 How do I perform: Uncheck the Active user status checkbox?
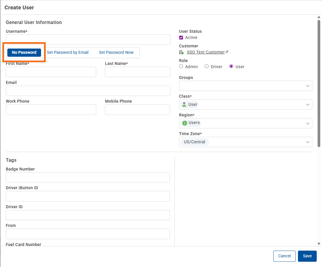[181, 37]
